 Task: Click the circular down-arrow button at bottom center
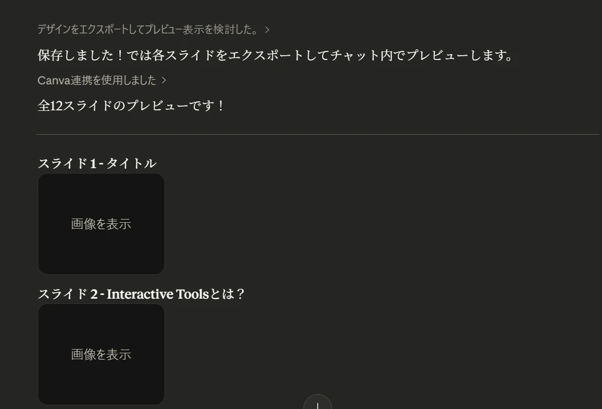[x=318, y=405]
